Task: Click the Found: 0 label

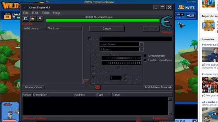Action: 27,24
